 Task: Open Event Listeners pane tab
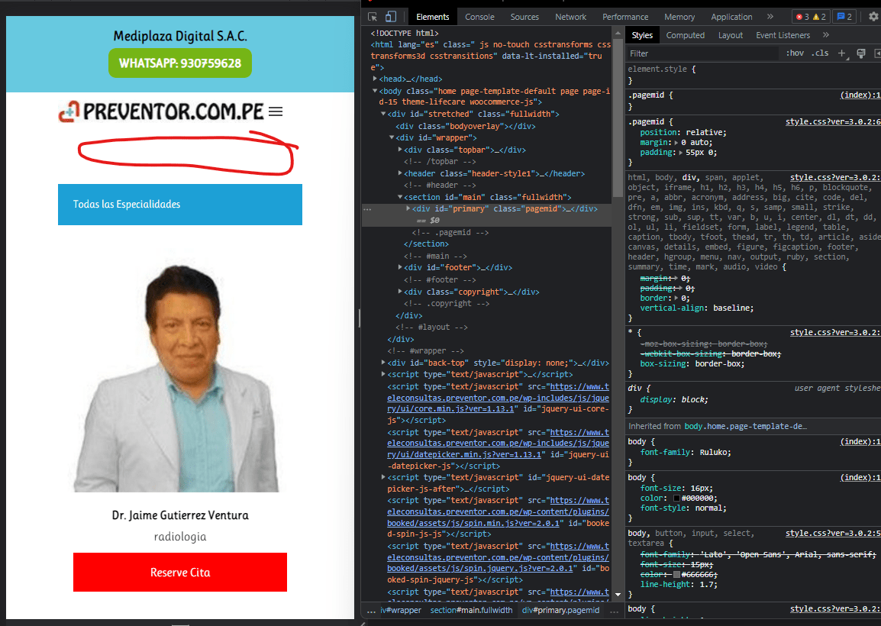(x=783, y=35)
